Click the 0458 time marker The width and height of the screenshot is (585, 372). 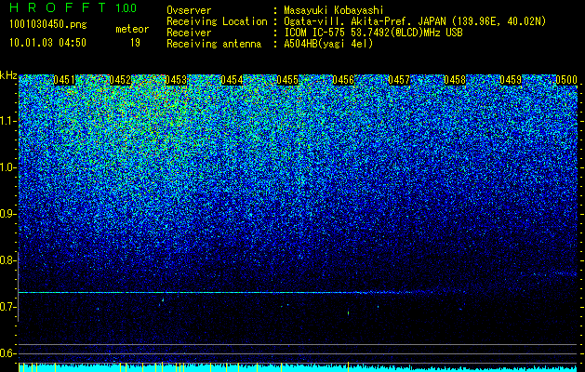tap(455, 80)
